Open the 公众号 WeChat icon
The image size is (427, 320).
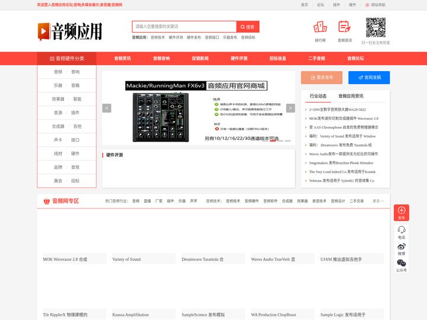pos(401,265)
